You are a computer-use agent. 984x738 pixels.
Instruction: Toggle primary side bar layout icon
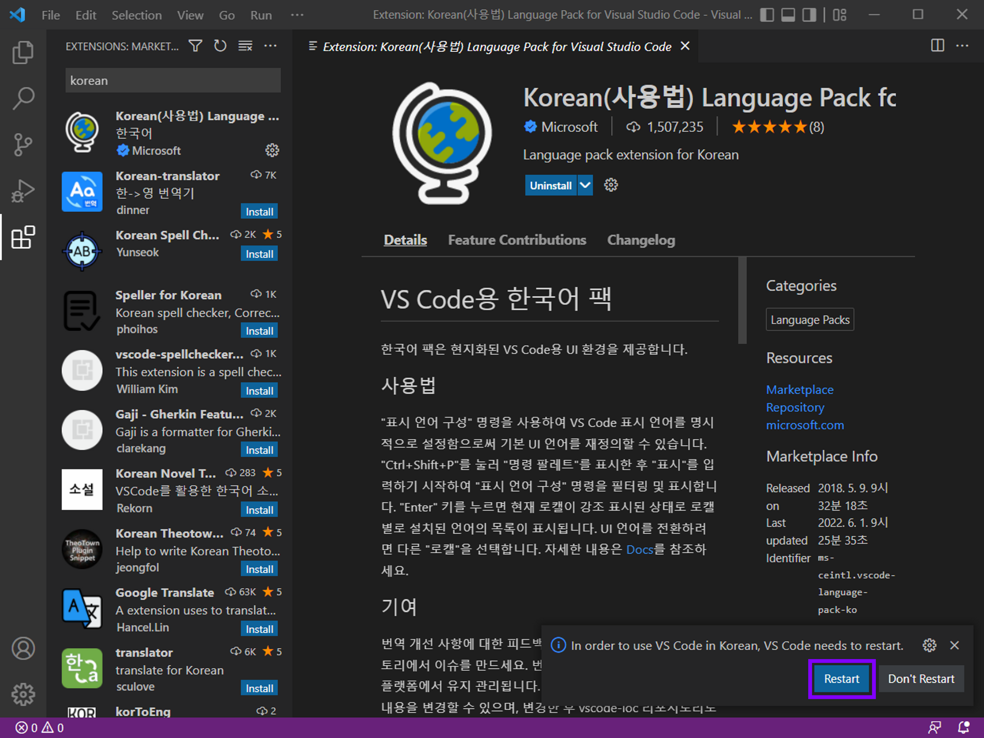click(767, 15)
